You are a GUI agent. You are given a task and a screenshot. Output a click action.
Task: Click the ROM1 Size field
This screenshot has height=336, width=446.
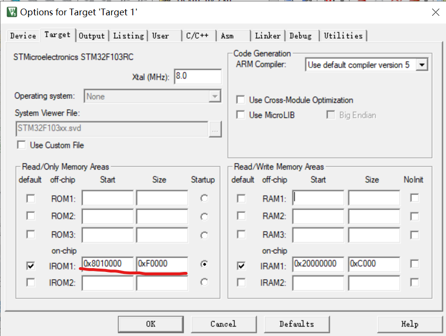(x=162, y=198)
